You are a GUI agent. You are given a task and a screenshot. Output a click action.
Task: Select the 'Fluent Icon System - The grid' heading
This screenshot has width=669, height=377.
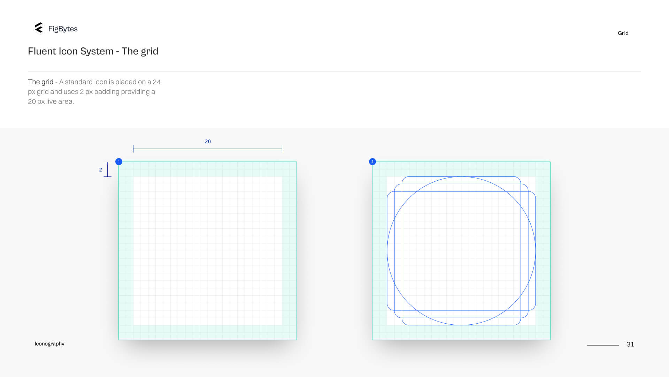(x=93, y=51)
